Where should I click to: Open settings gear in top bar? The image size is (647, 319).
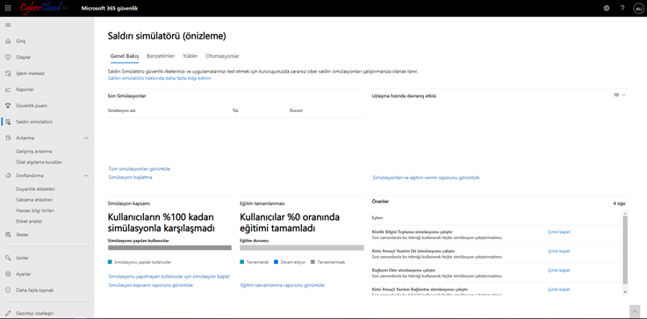click(606, 8)
